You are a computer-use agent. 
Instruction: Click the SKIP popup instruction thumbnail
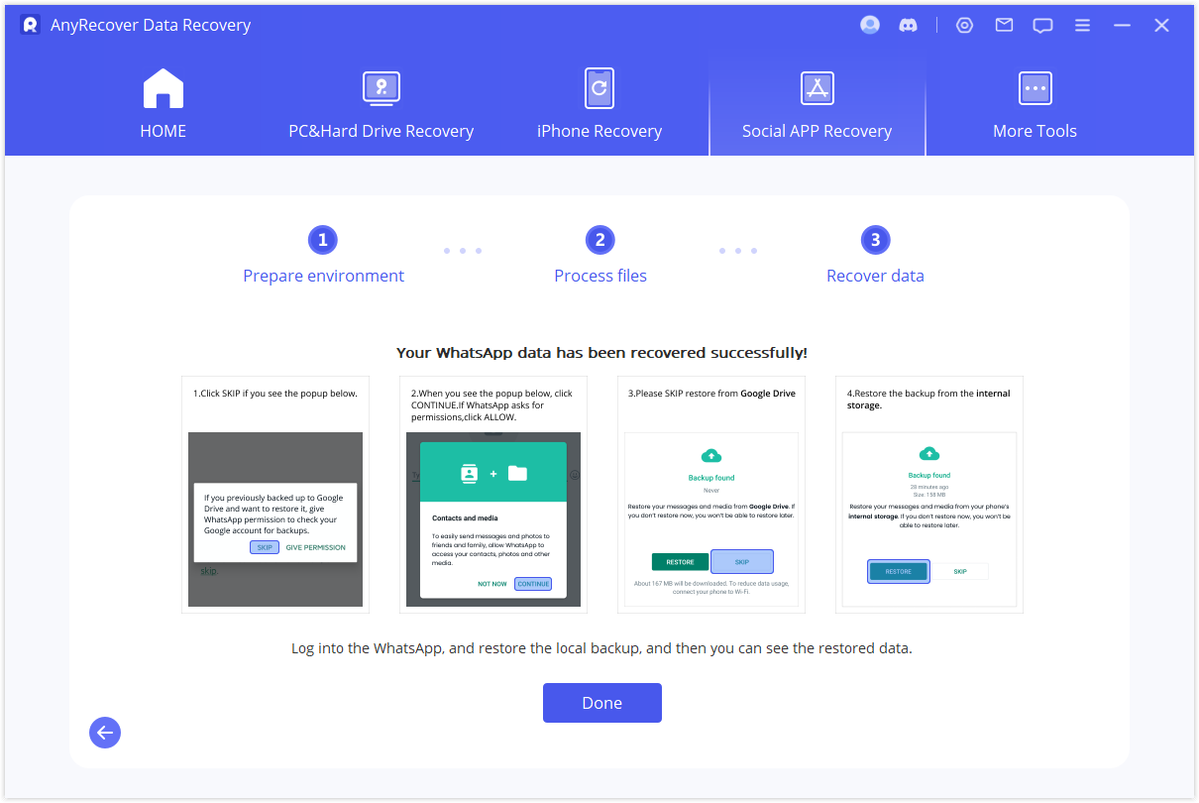coord(275,518)
